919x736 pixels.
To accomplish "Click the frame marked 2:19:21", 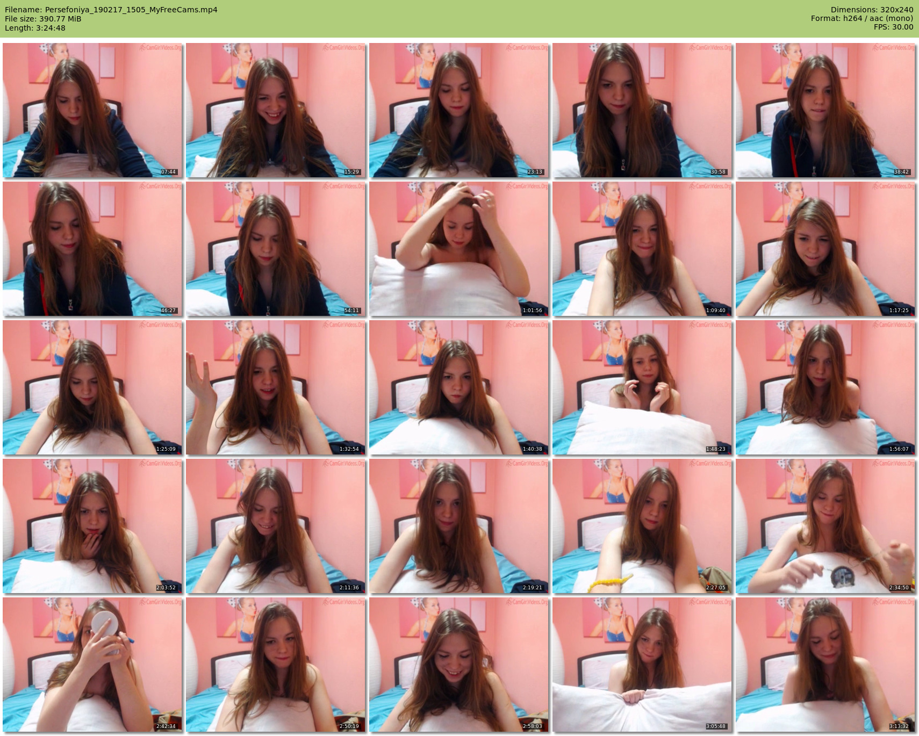I will pos(459,526).
